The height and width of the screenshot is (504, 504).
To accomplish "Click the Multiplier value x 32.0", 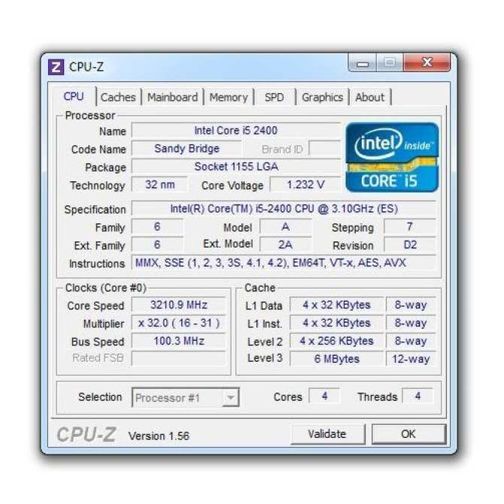I will click(179, 323).
